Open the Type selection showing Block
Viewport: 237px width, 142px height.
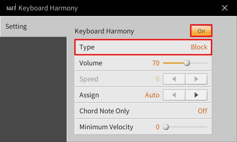(x=143, y=47)
